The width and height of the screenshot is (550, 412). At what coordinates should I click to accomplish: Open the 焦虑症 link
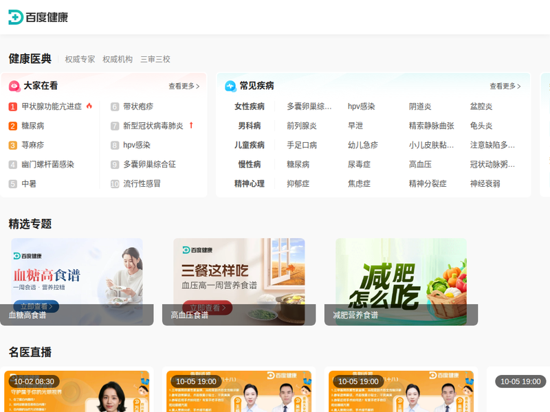pyautogui.click(x=359, y=183)
